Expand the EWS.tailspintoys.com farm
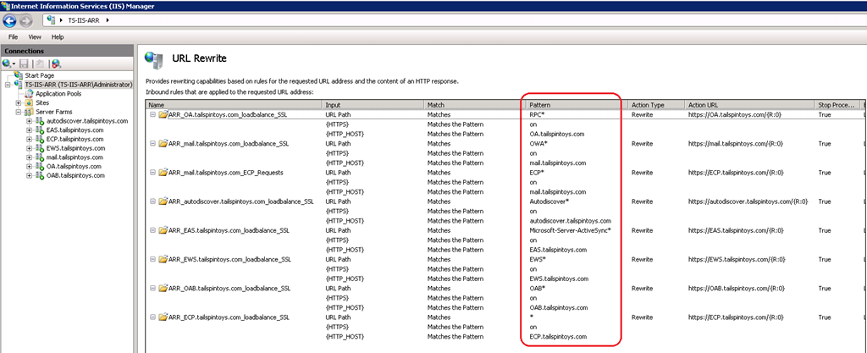The image size is (867, 353). click(x=29, y=148)
